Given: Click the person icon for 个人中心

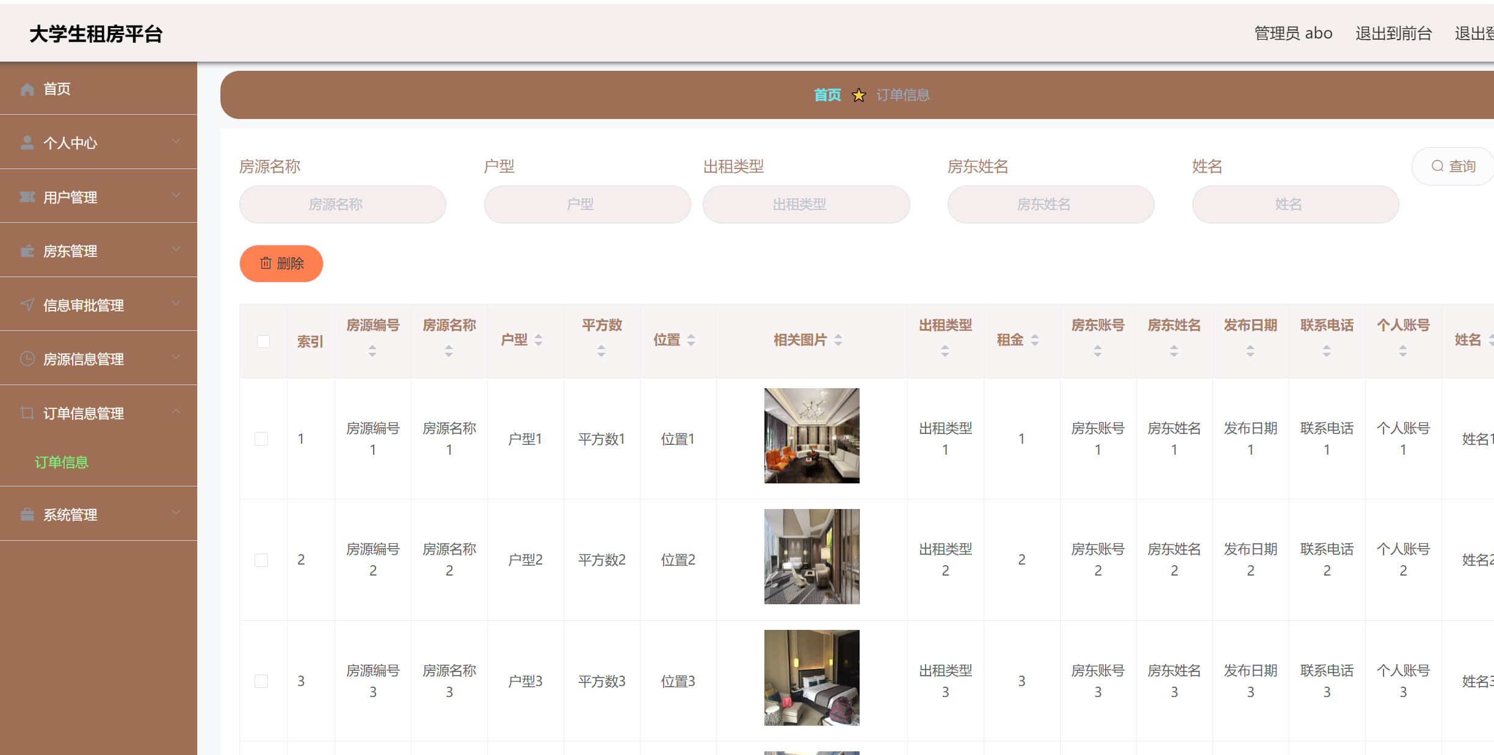Looking at the screenshot, I should pos(27,142).
